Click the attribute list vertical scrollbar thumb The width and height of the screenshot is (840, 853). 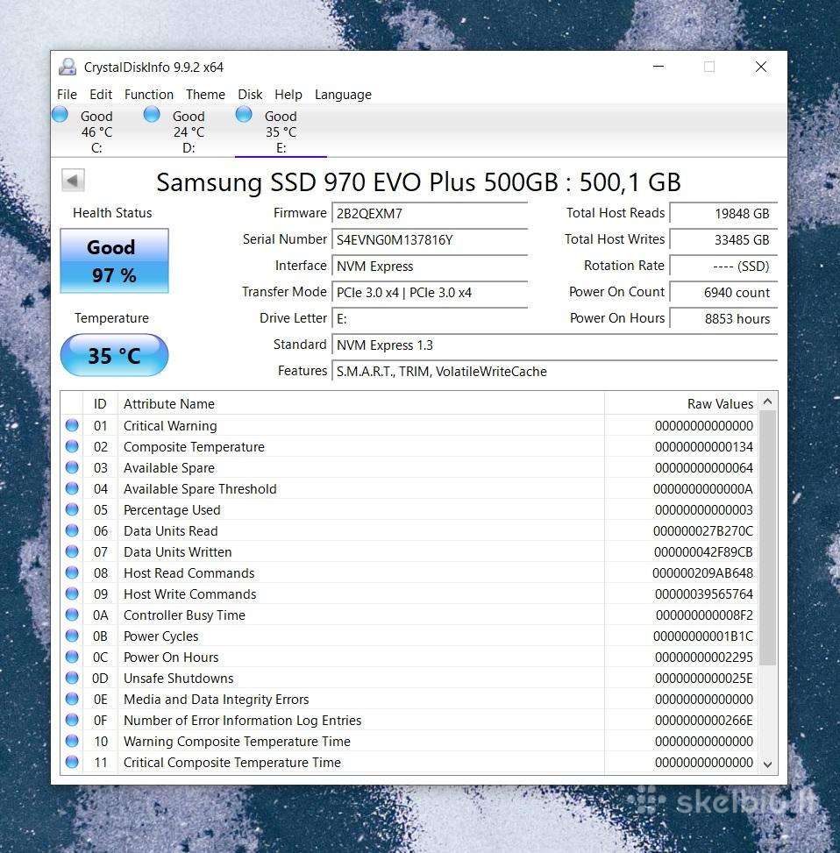pyautogui.click(x=767, y=538)
